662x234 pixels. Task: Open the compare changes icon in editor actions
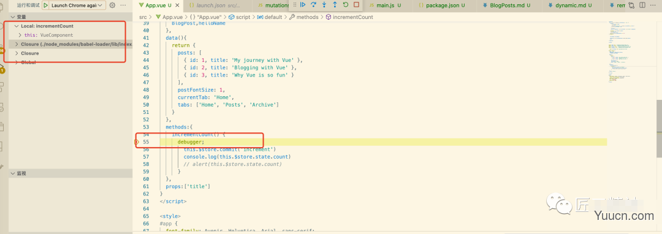pyautogui.click(x=631, y=6)
